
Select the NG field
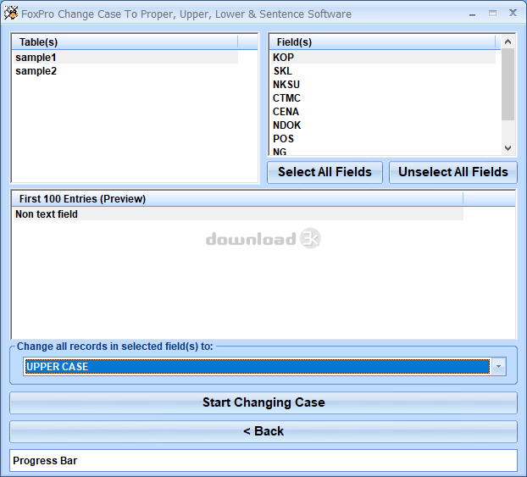pos(383,152)
